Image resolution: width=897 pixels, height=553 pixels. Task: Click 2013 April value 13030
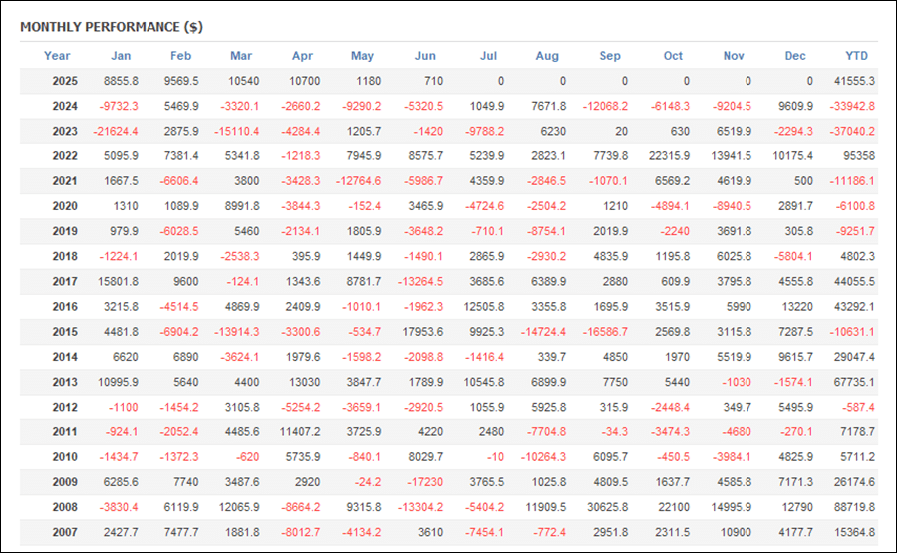click(x=304, y=382)
